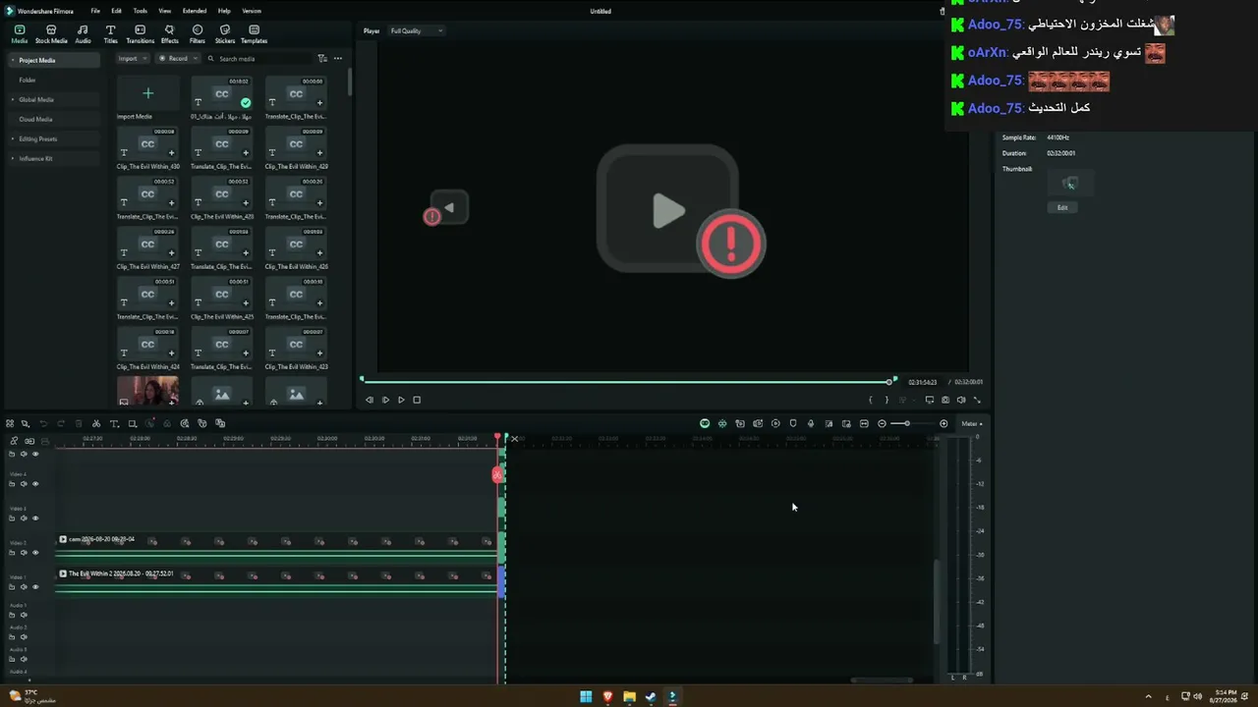Image resolution: width=1258 pixels, height=707 pixels.
Task: Mute the Audio 1 track
Action: coord(24,615)
